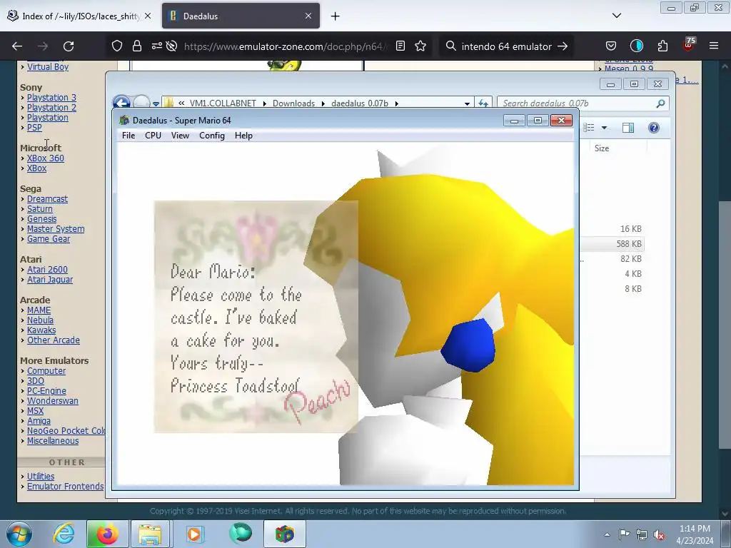Click the permissions icon in address bar
The height and width of the screenshot is (548, 731).
click(156, 46)
